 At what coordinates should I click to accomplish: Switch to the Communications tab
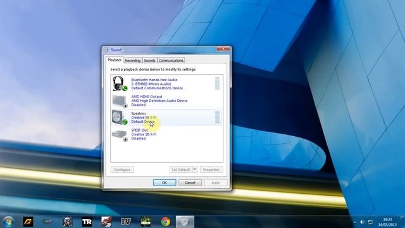[x=171, y=60]
